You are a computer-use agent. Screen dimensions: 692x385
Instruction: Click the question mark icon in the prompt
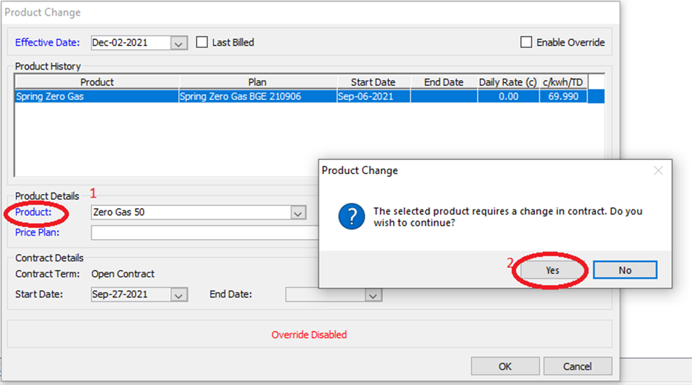351,216
